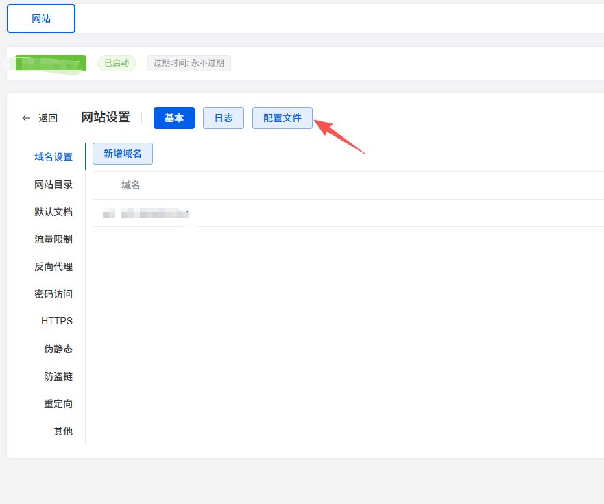
Task: Open 反向代理 settings
Action: (53, 267)
